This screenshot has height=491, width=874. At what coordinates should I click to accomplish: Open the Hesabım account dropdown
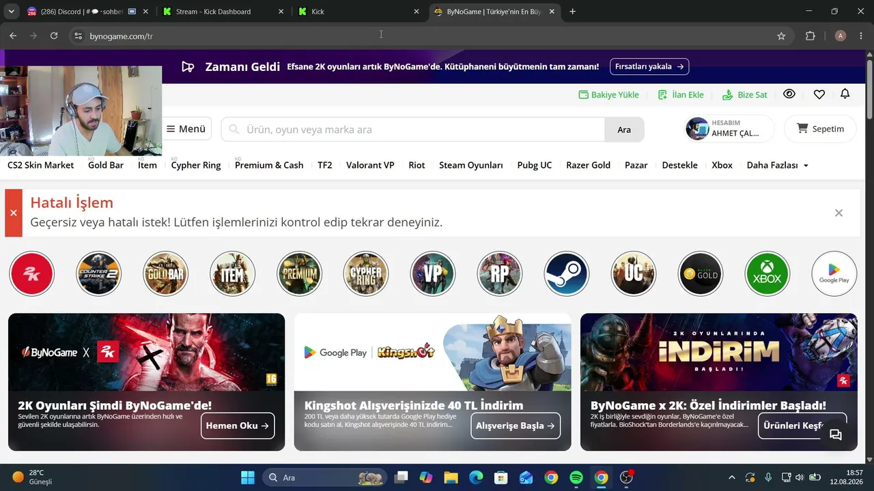click(729, 129)
